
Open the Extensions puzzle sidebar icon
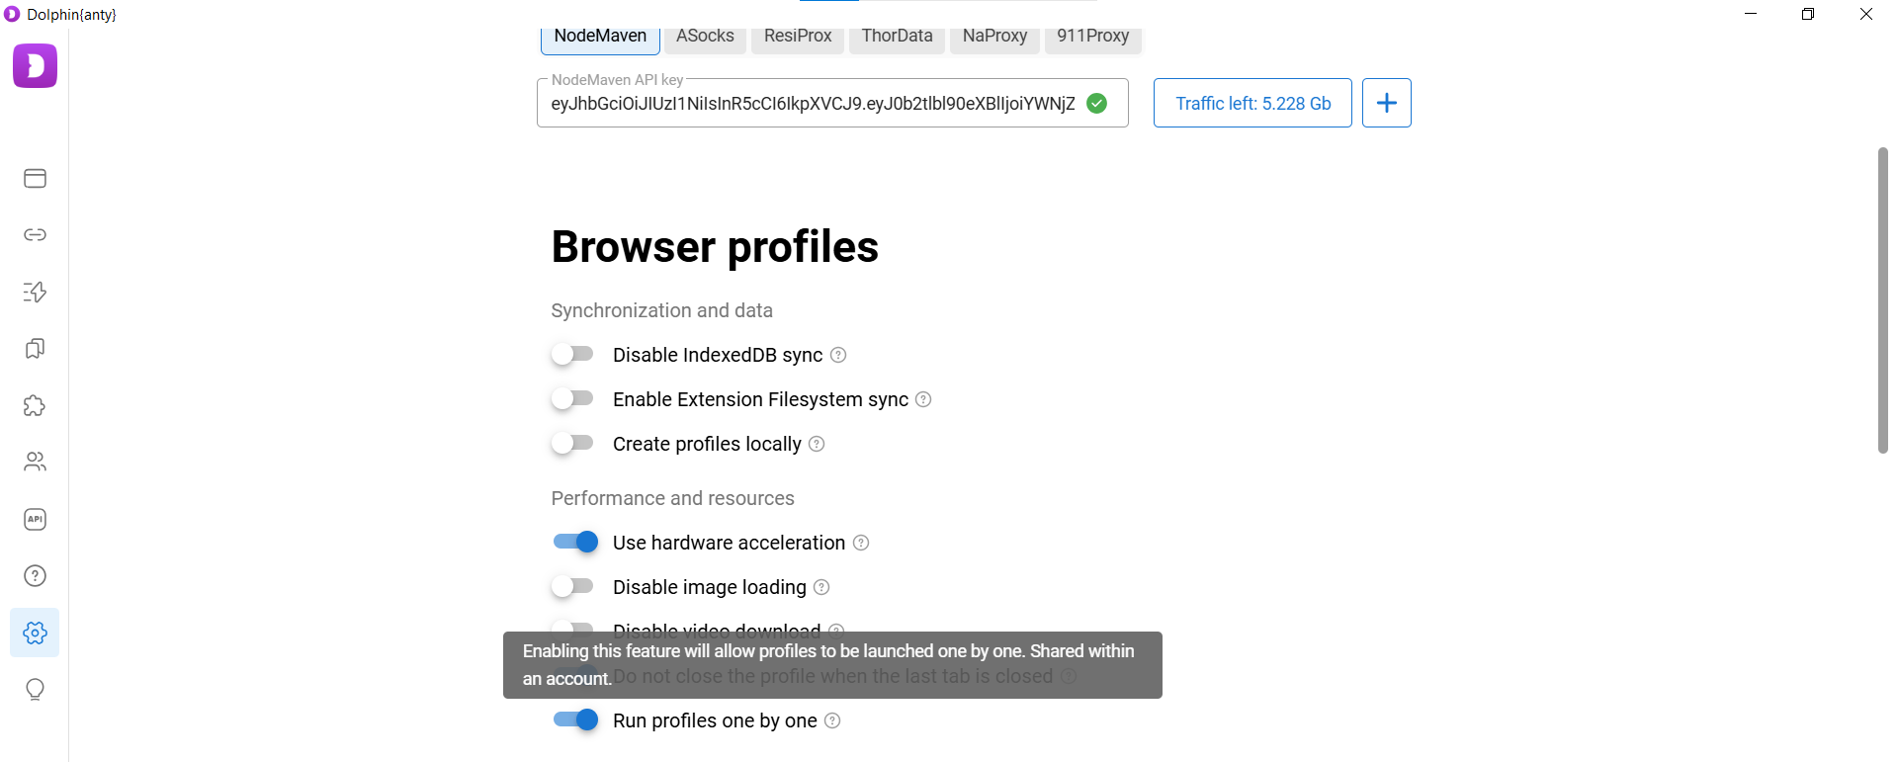(35, 405)
